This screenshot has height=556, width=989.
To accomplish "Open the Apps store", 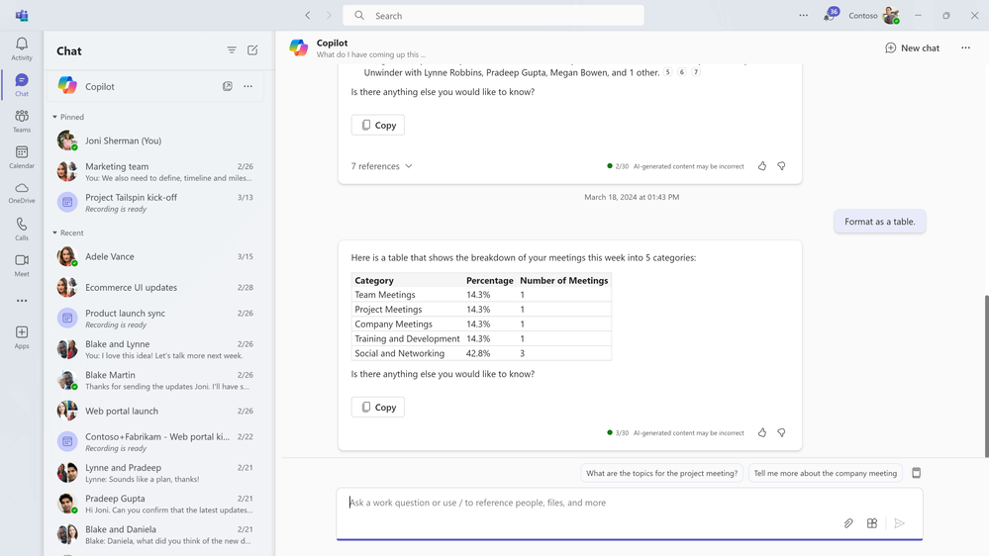I will (x=22, y=336).
